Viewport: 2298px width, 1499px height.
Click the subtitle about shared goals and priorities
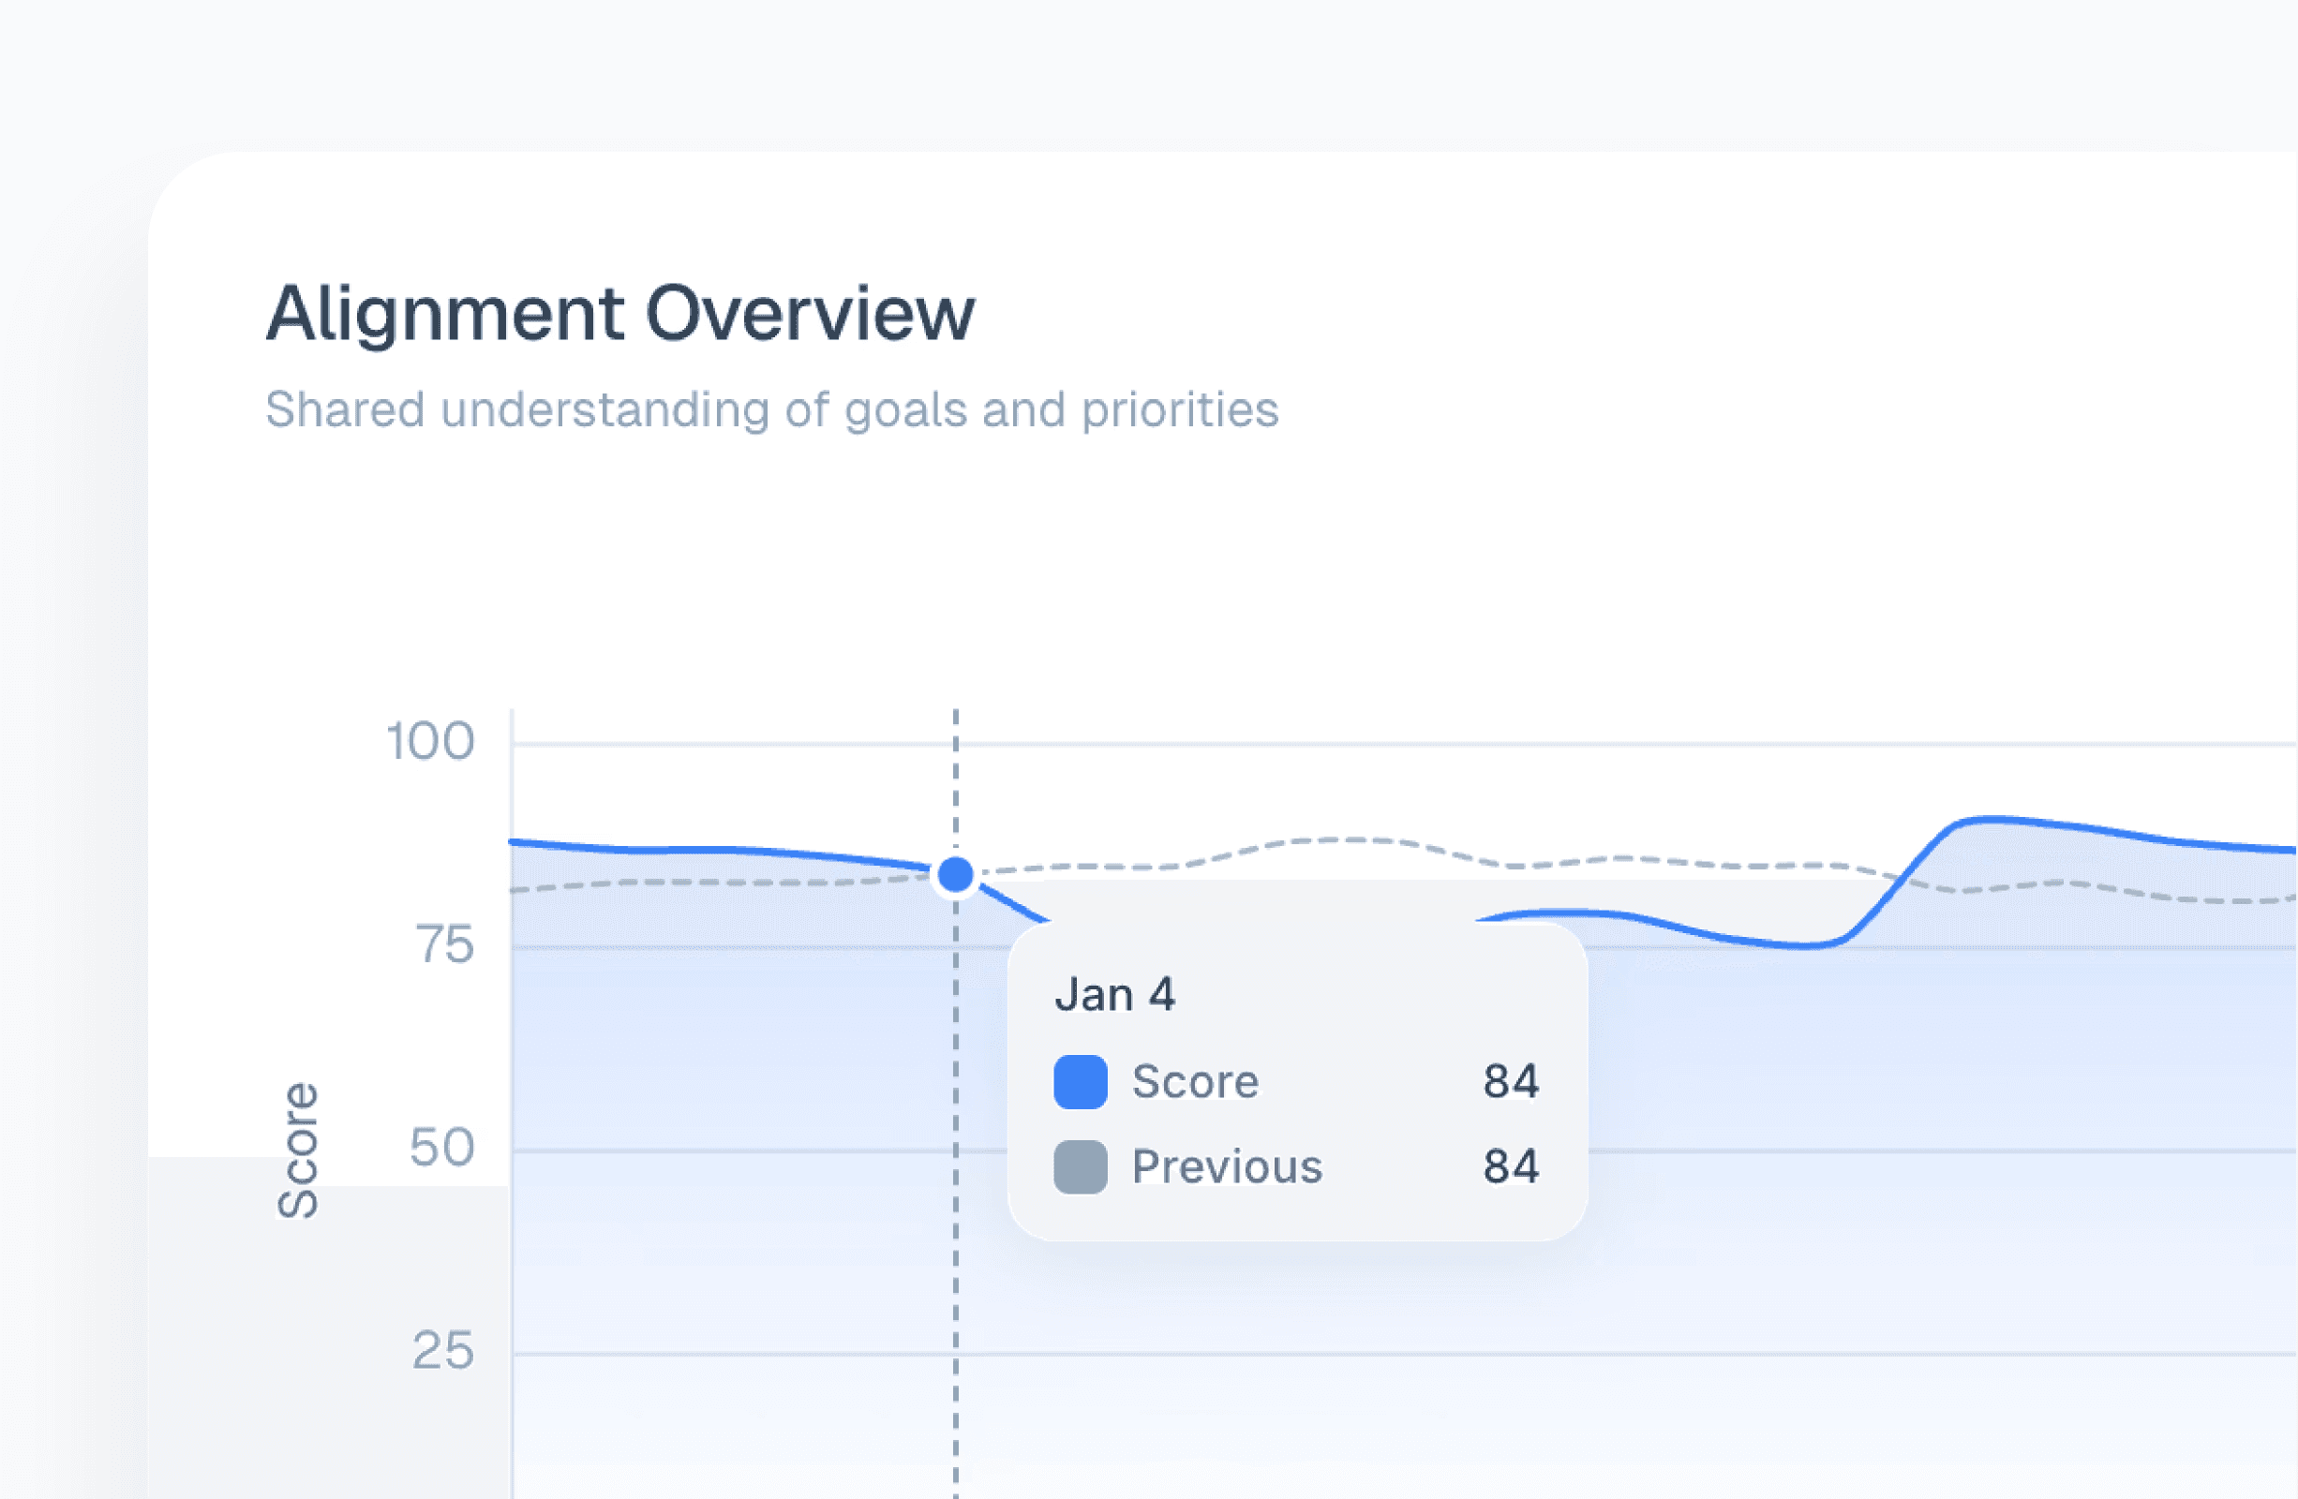[771, 409]
